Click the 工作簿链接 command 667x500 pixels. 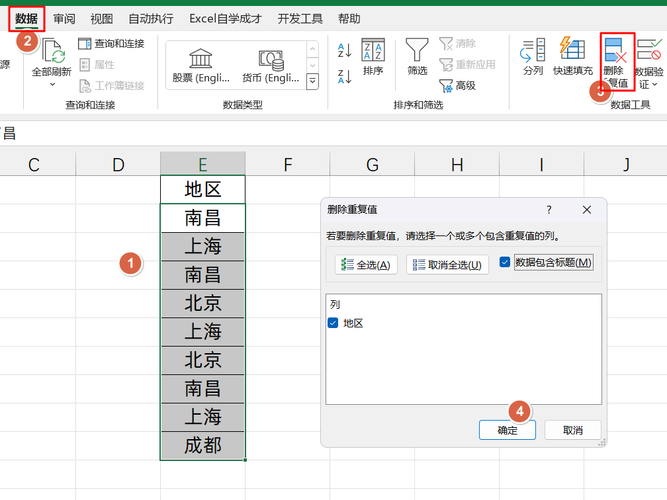click(112, 86)
